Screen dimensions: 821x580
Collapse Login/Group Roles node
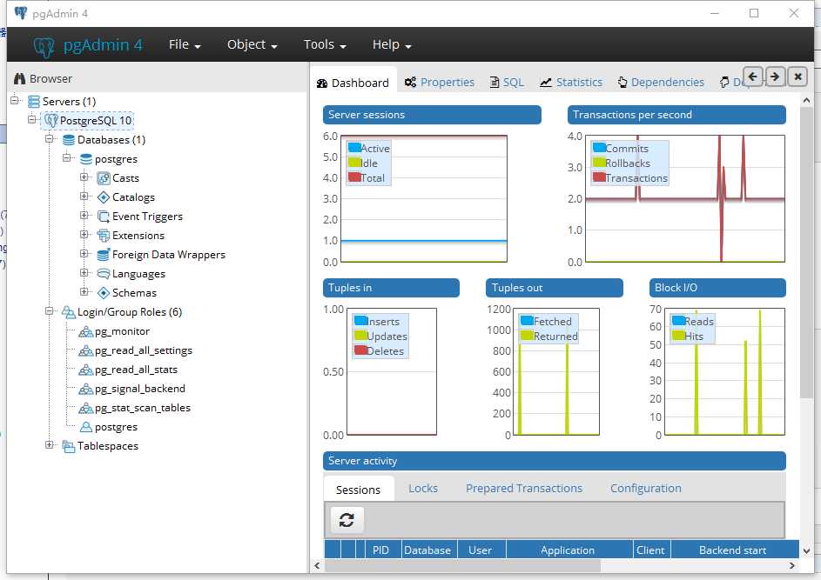click(x=50, y=310)
